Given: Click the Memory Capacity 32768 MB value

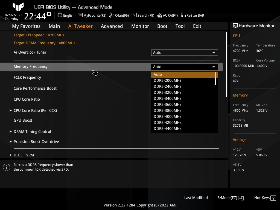Looking at the screenshot, I should click(x=240, y=126).
